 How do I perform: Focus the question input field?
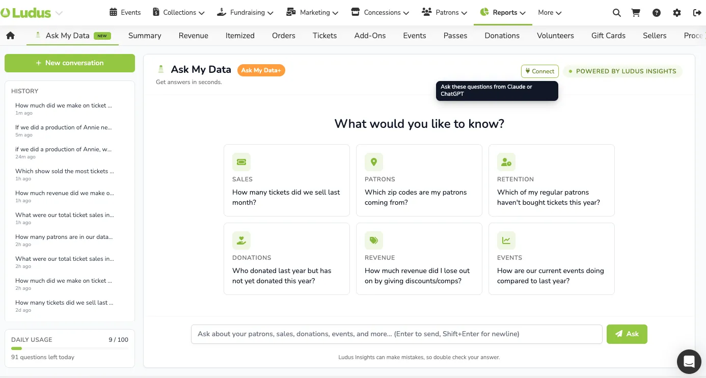397,334
